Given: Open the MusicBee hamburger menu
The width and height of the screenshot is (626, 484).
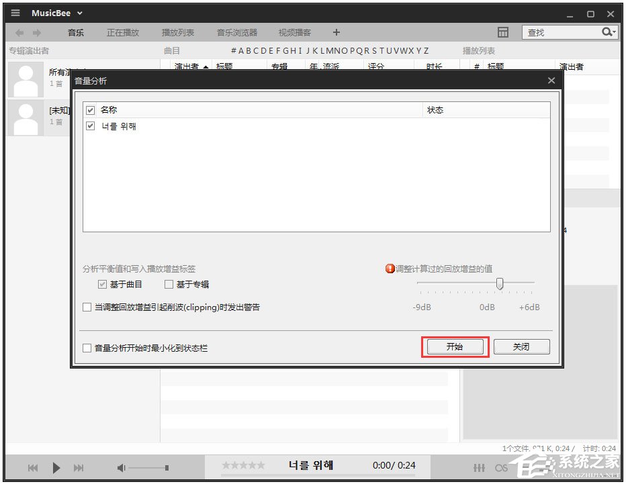Looking at the screenshot, I should click(15, 12).
